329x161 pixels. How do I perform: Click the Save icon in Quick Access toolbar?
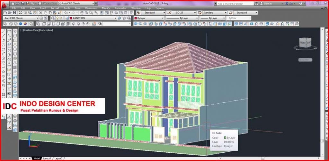pos(23,3)
